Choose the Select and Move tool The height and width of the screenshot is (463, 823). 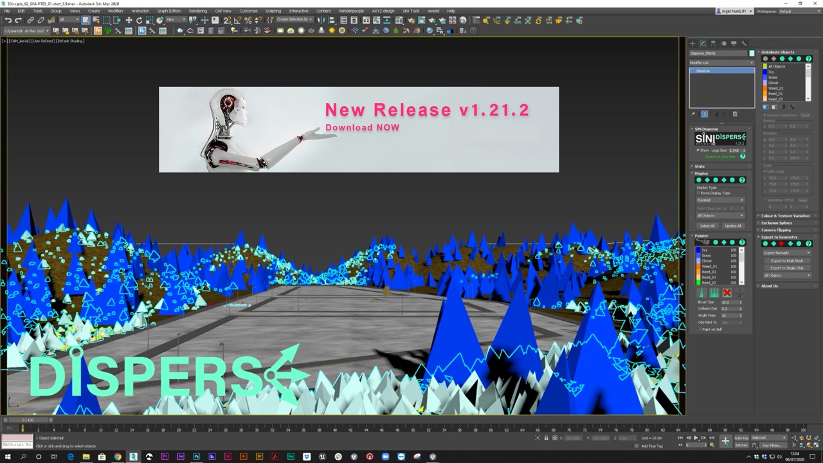(129, 21)
